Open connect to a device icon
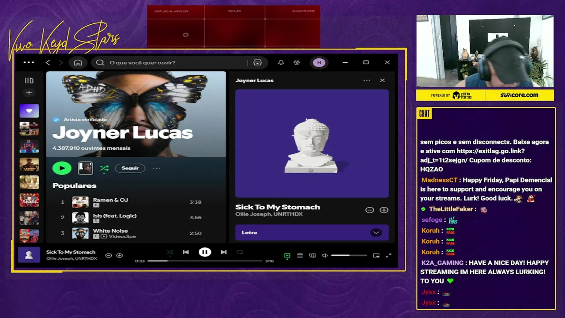565x318 pixels. [x=313, y=255]
